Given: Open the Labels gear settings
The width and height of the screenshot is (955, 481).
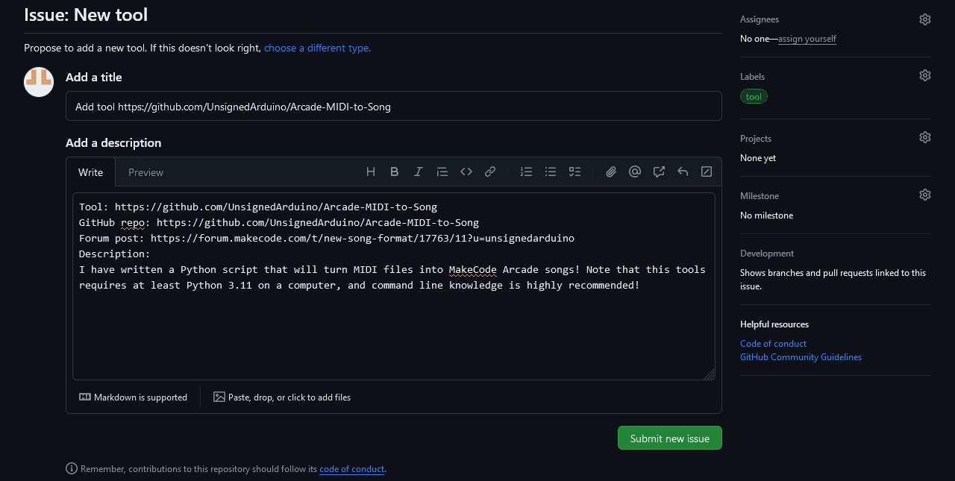Looking at the screenshot, I should 925,75.
